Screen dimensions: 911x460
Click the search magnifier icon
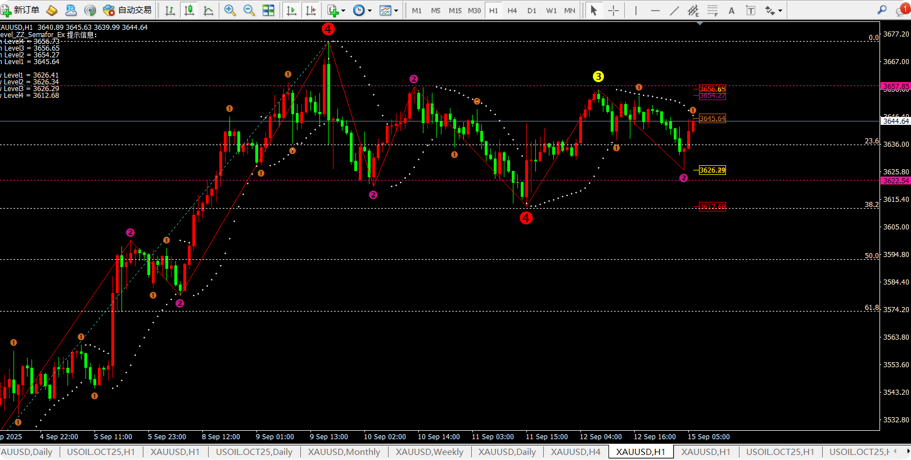pyautogui.click(x=882, y=10)
